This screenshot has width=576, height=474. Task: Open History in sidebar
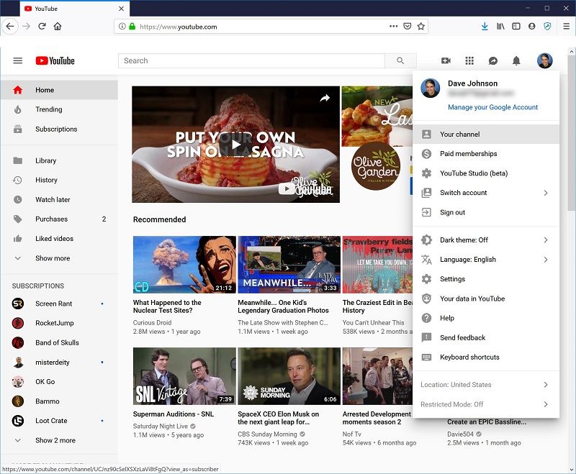[x=59, y=180]
